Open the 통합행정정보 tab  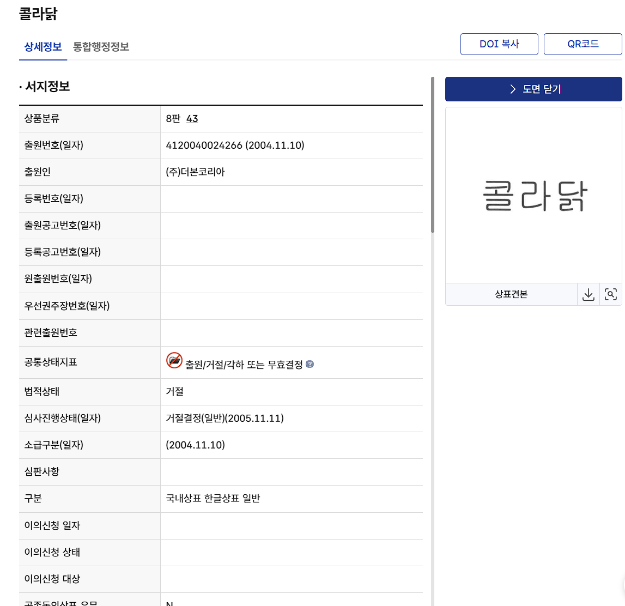click(101, 47)
